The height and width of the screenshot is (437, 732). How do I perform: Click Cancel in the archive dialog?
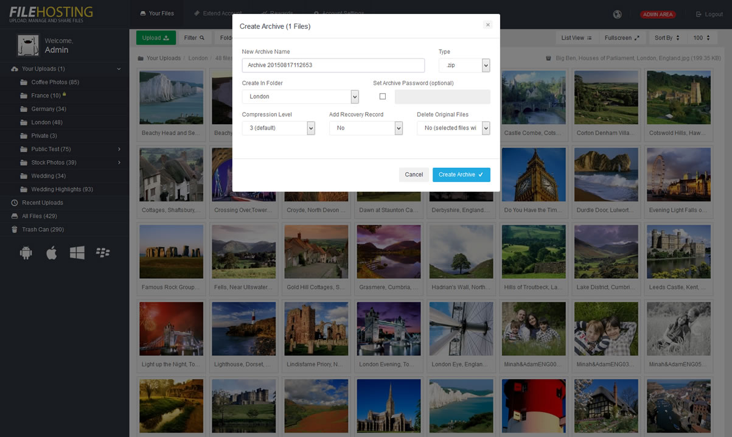pos(414,175)
